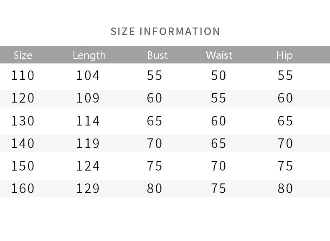Select size 160 cell
Image resolution: width=330 pixels, height=241 pixels.
(23, 188)
